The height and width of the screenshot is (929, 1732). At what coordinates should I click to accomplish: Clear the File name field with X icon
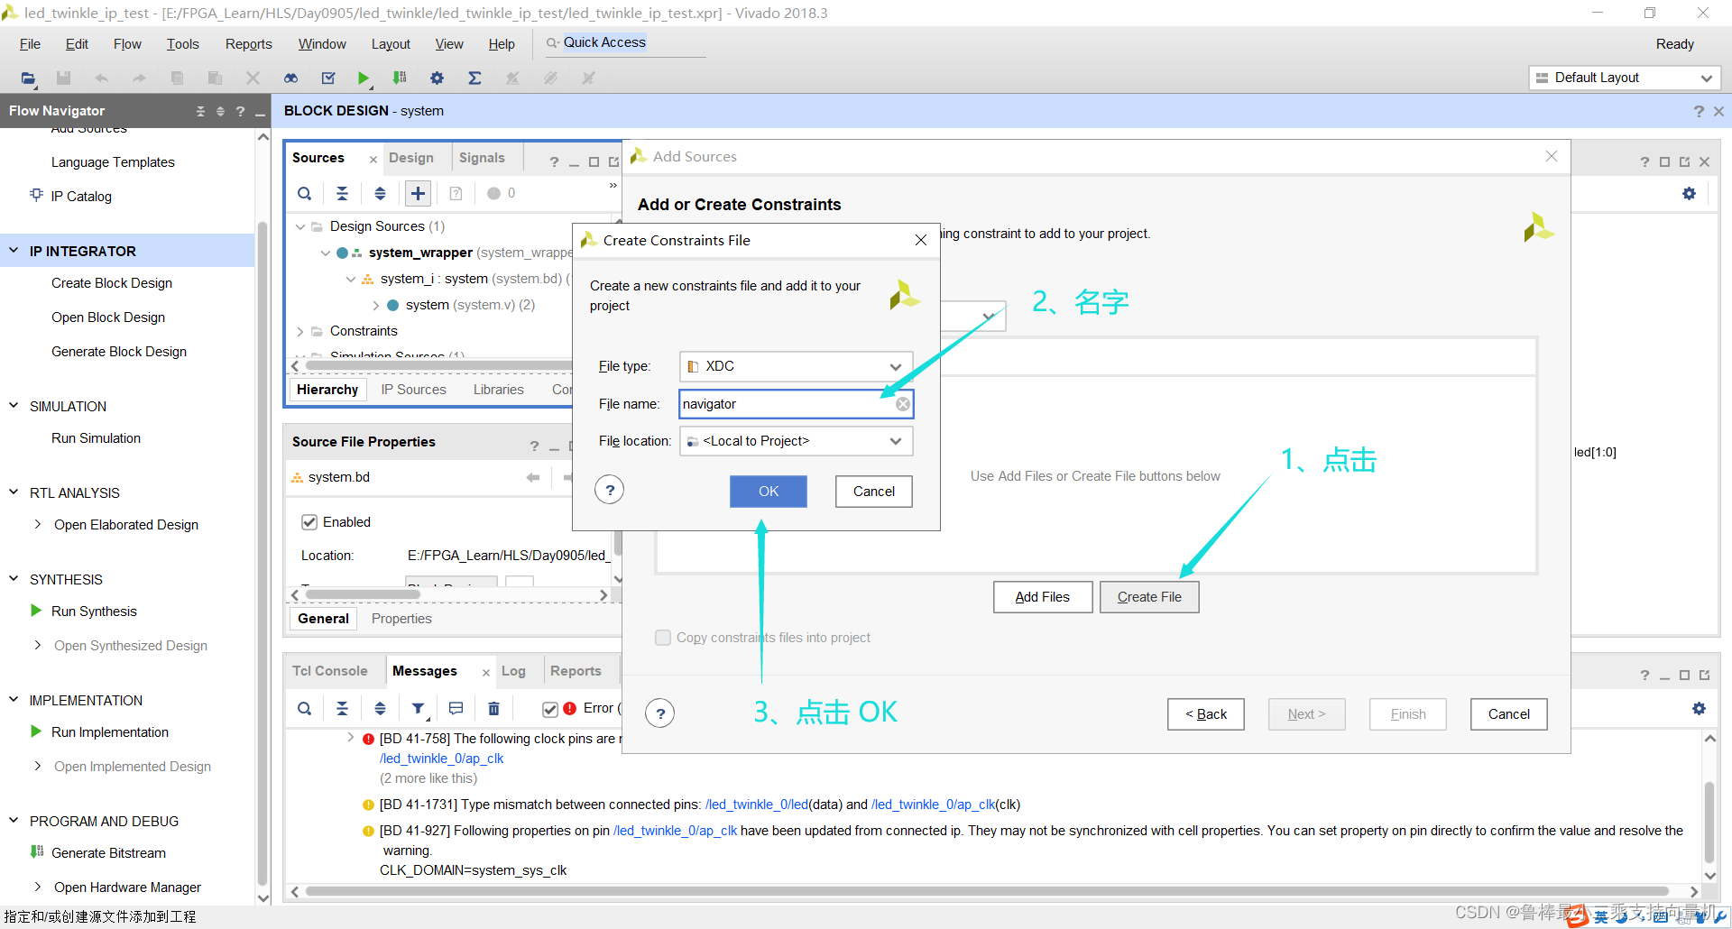[902, 404]
